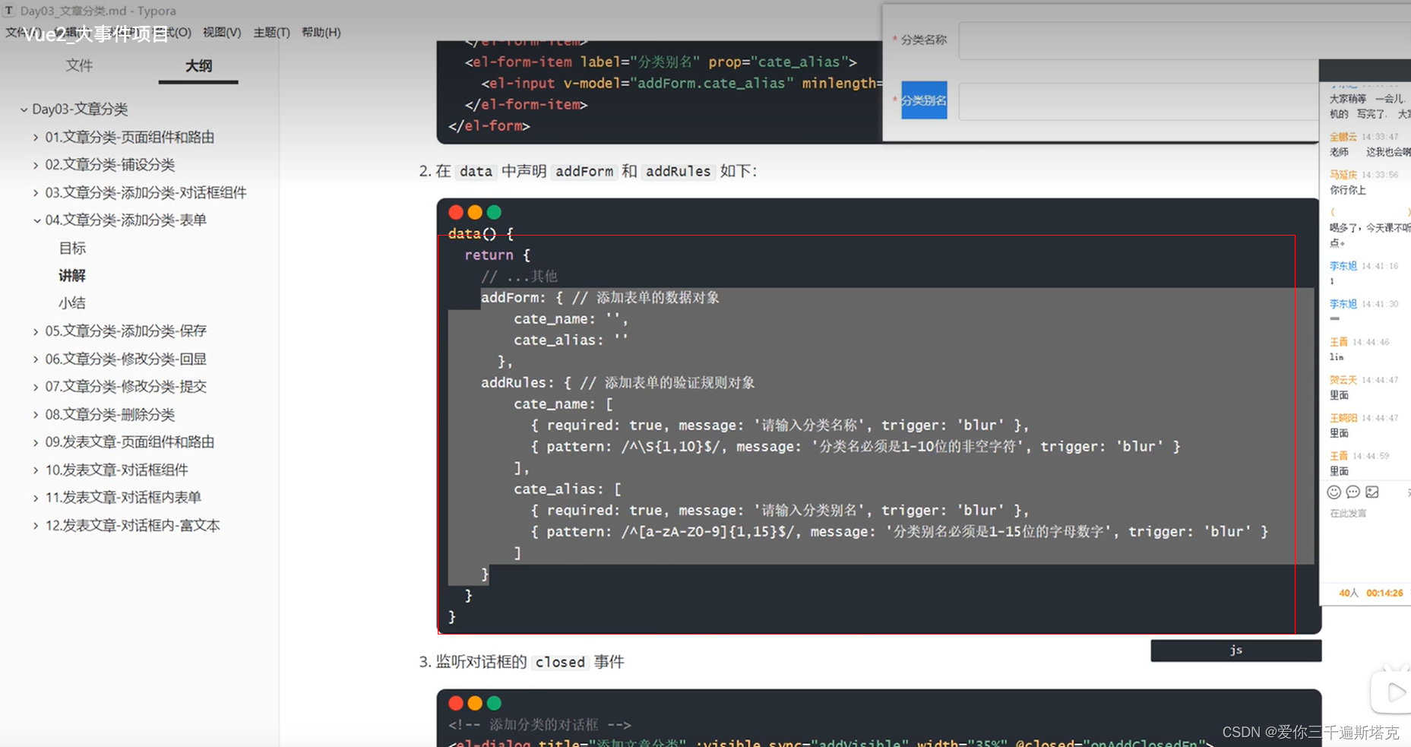This screenshot has height=747, width=1411.
Task: Click the pattern line with 分类别名必须是1-15位的字母数字
Action: 900,532
